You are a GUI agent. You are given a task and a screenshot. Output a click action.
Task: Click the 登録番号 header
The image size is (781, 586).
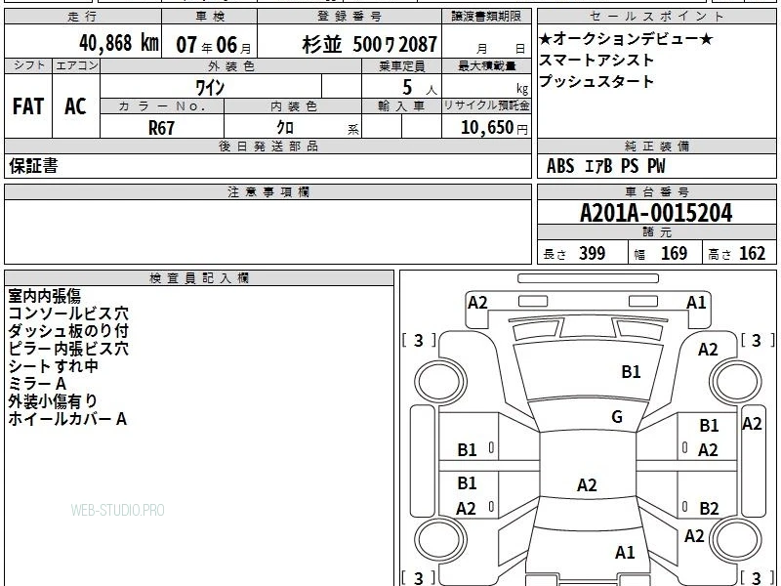click(x=349, y=16)
